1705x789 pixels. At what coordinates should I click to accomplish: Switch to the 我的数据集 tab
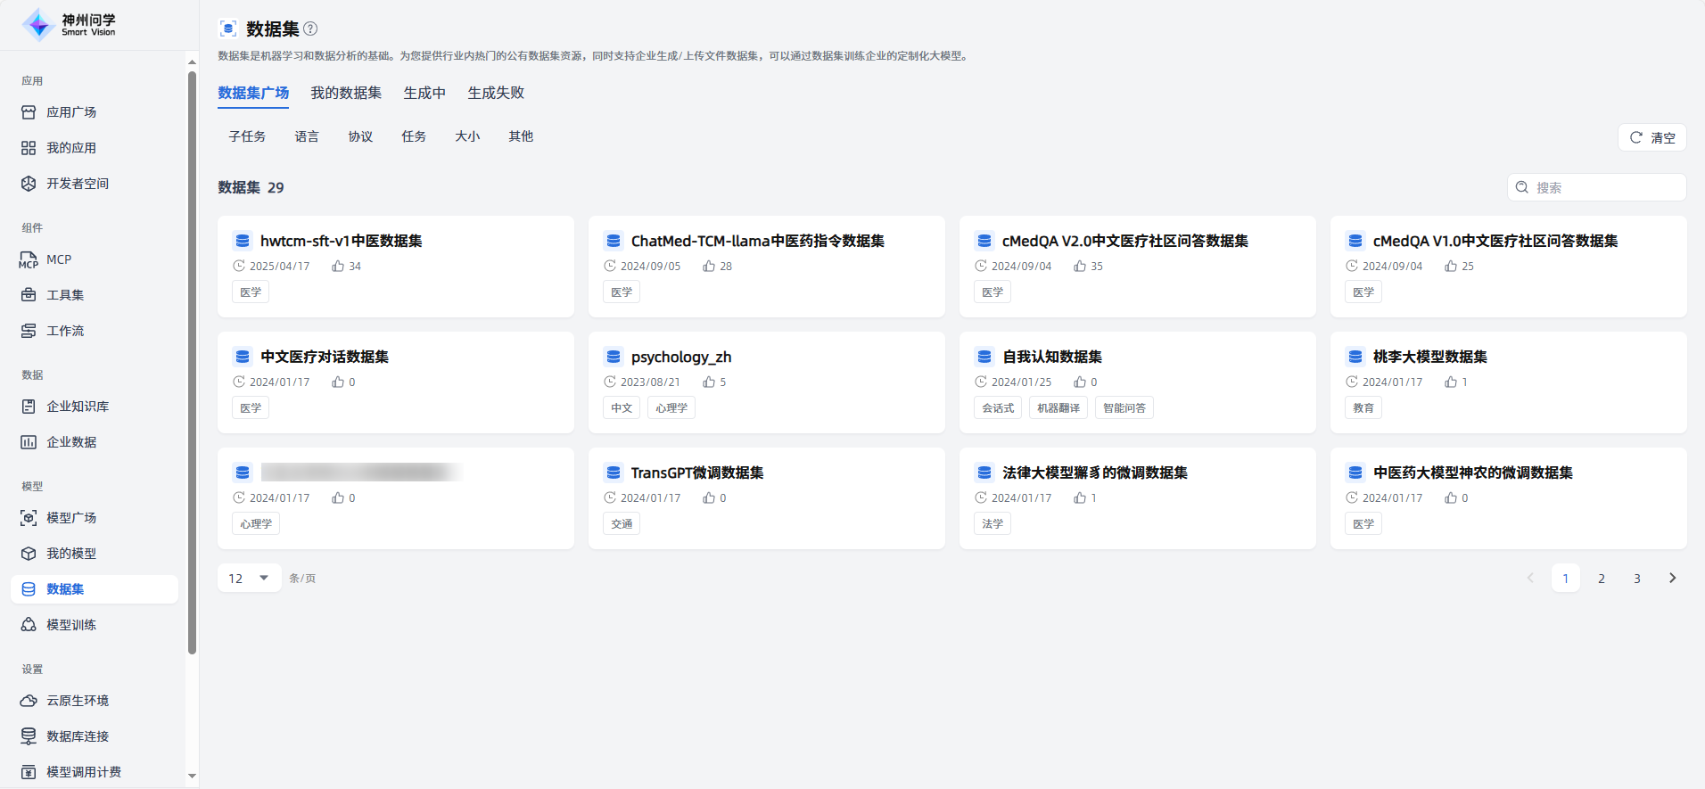coord(346,93)
